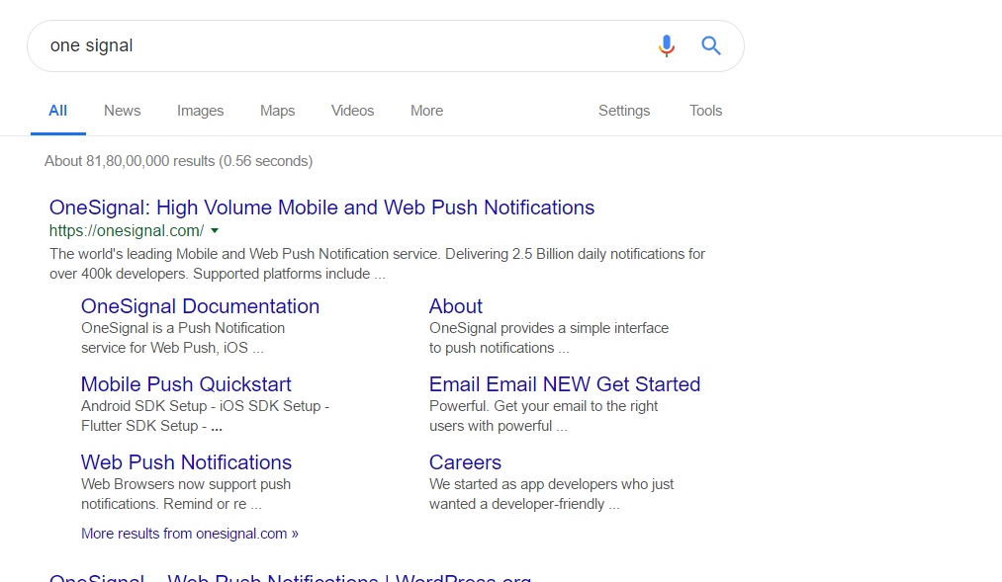This screenshot has width=1002, height=582.
Task: Open search Tools
Action: click(x=705, y=111)
